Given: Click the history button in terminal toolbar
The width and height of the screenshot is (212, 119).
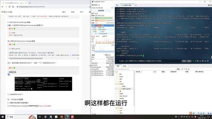Looking at the screenshot, I should 184,61.
